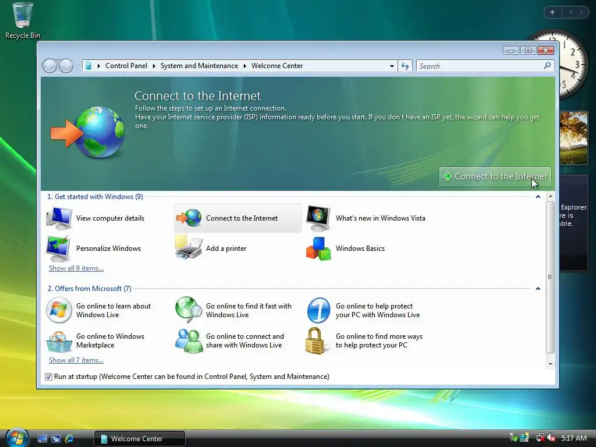Click the sidebar add gadget plus icon
596x447 pixels.
pos(552,12)
